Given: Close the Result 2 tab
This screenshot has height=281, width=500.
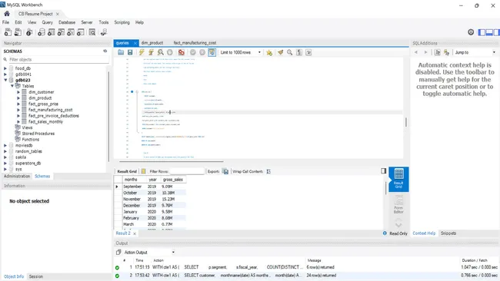Looking at the screenshot, I should (135, 233).
